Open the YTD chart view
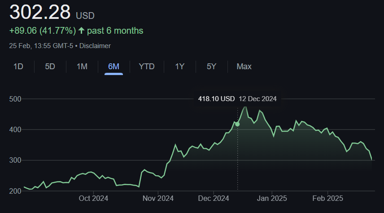The height and width of the screenshot is (213, 384). (147, 67)
